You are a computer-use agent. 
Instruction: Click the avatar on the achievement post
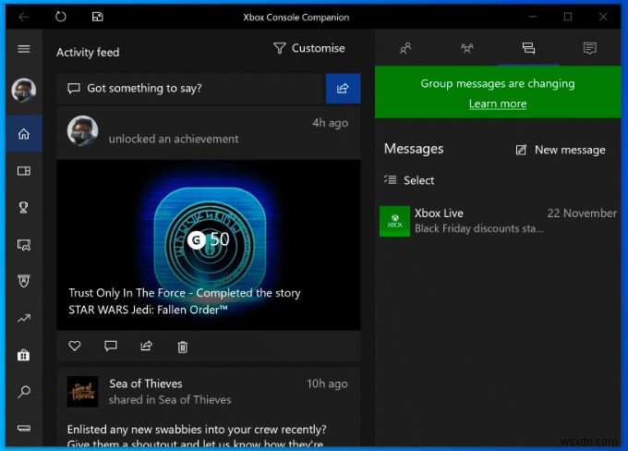[x=82, y=130]
